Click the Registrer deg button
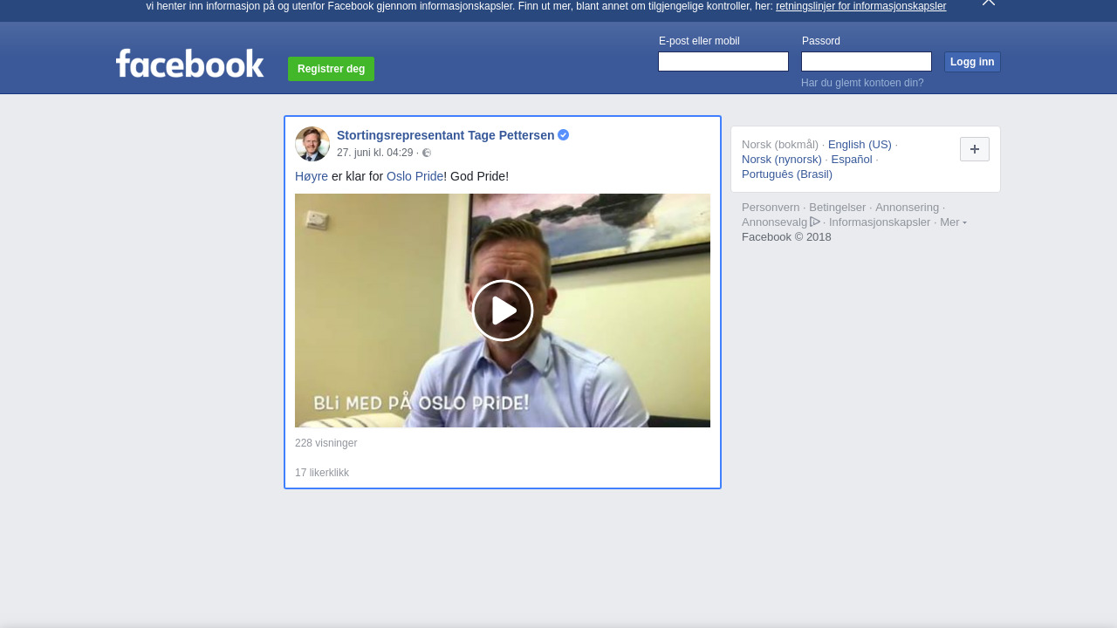The height and width of the screenshot is (628, 1117). (x=331, y=69)
